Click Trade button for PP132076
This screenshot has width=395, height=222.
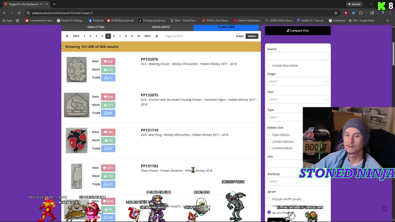[108, 78]
